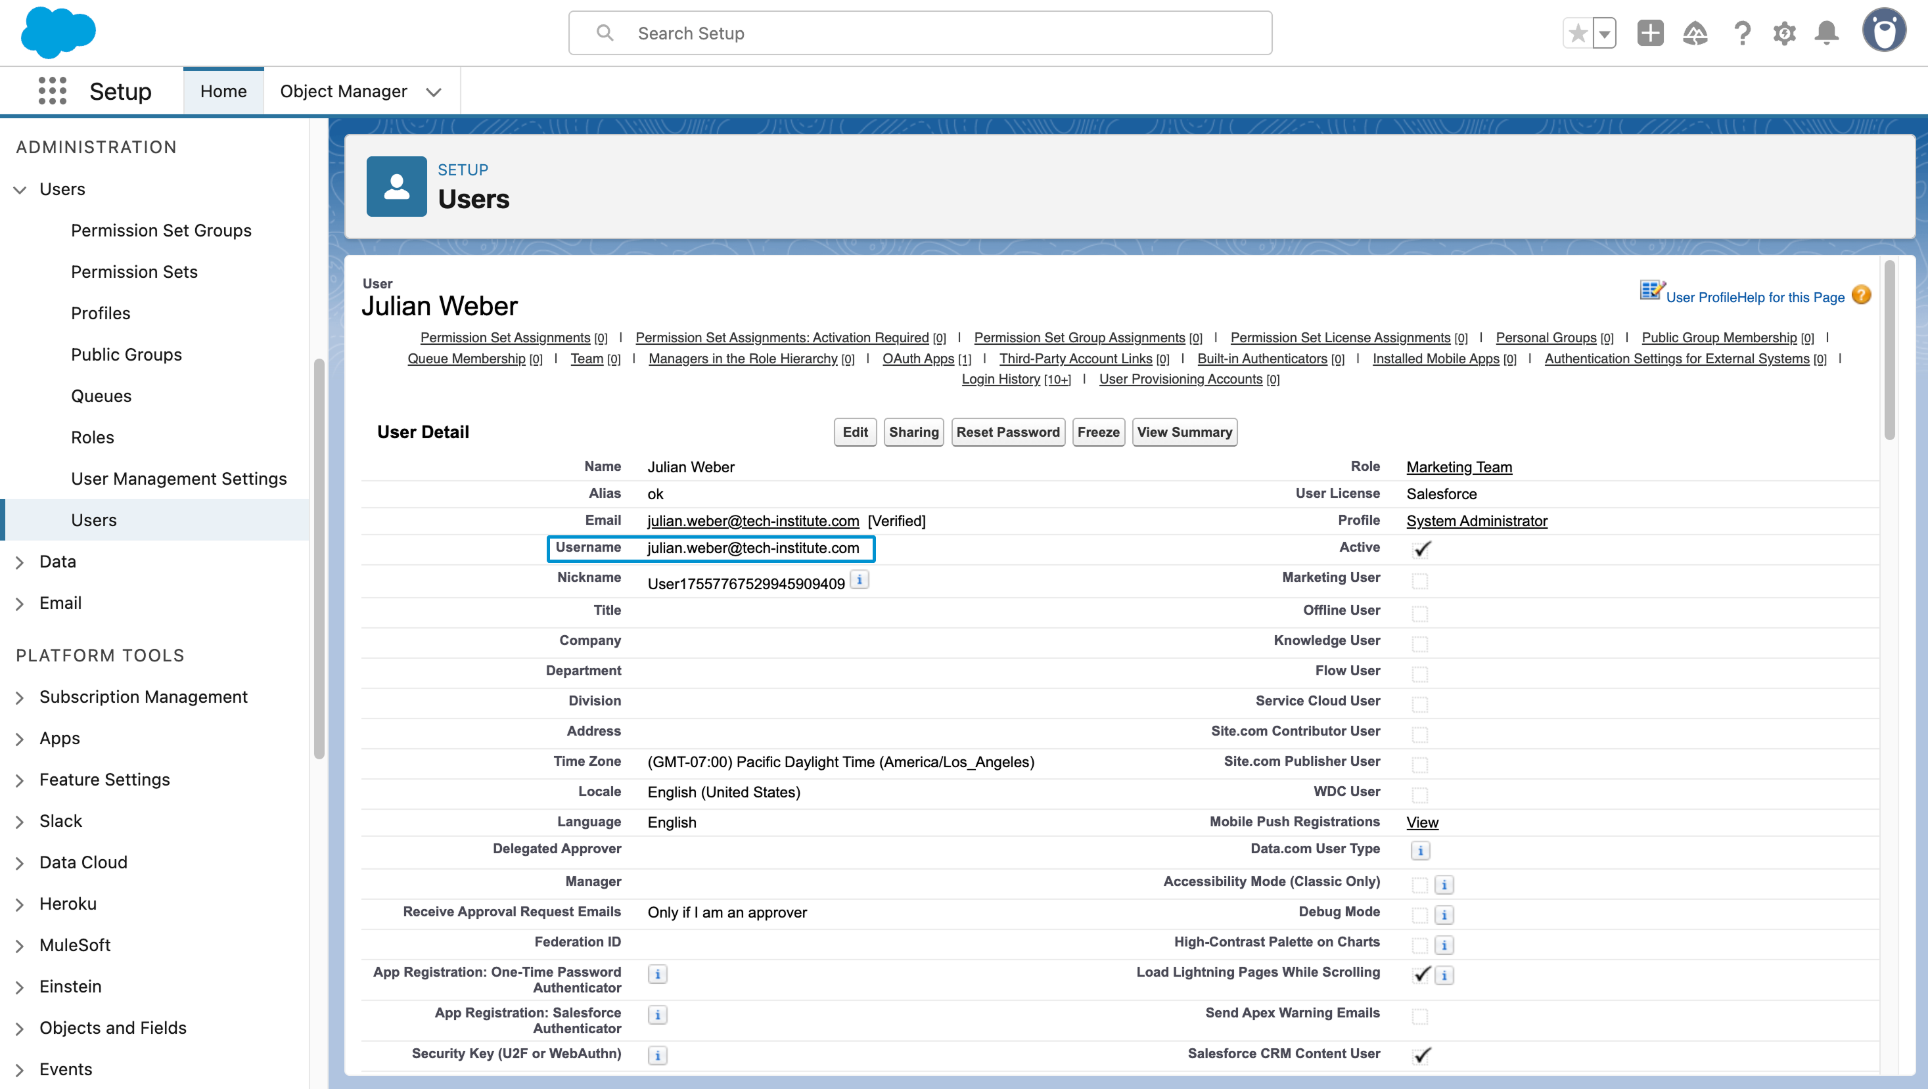Image resolution: width=1928 pixels, height=1089 pixels.
Task: Toggle the Debug Mode checkbox
Action: pyautogui.click(x=1420, y=915)
